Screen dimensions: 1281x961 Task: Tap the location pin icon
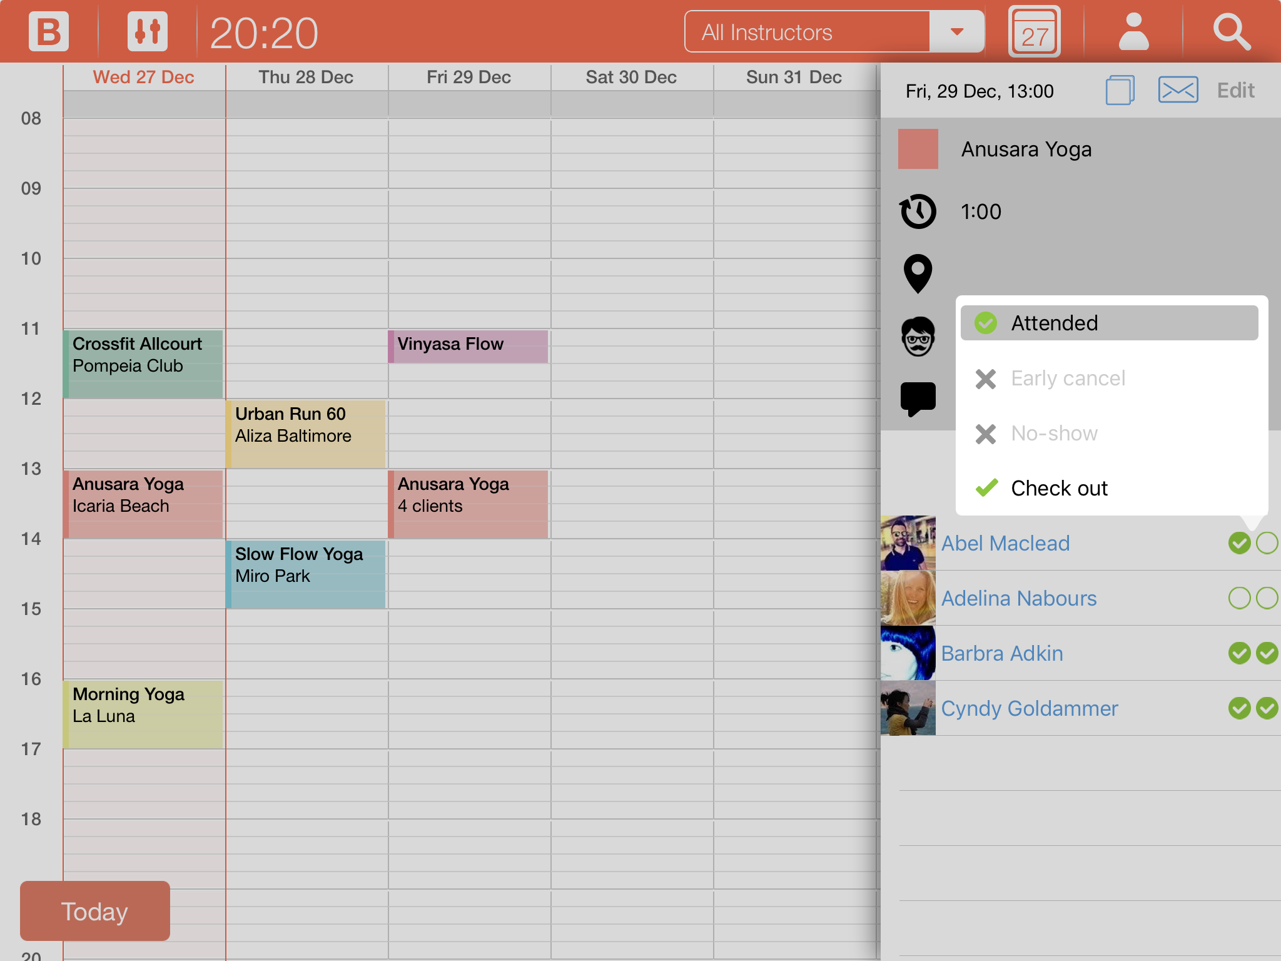[918, 273]
